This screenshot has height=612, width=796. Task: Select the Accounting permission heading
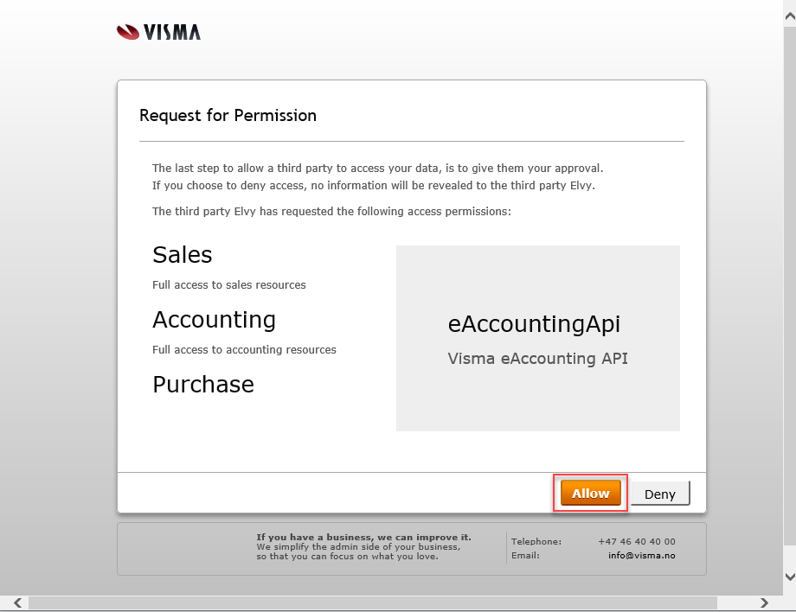coord(215,320)
